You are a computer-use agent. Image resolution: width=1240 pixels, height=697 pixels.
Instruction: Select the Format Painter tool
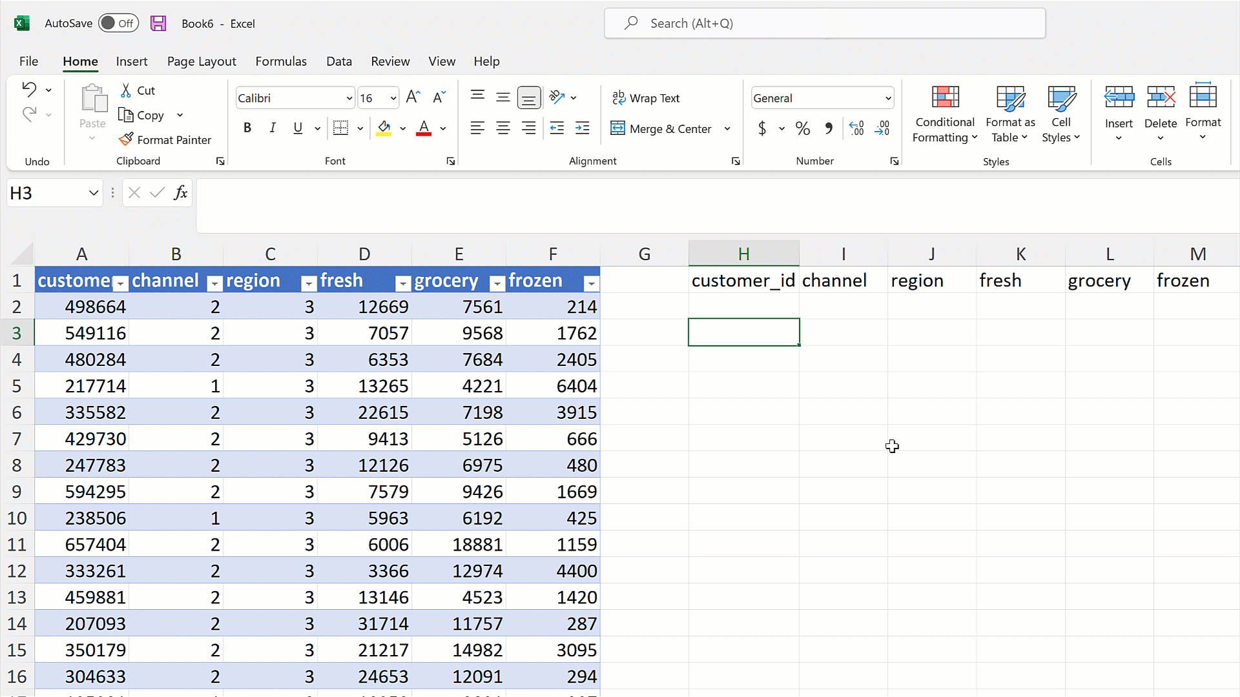coord(165,139)
